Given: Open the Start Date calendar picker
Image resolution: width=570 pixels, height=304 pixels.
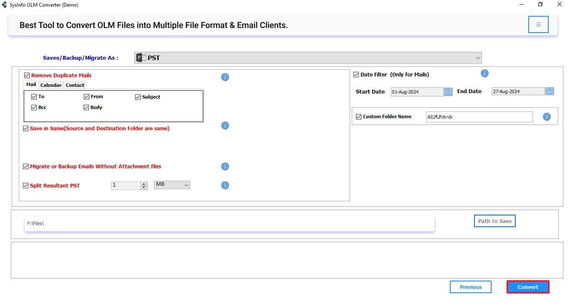Looking at the screenshot, I should (x=448, y=92).
